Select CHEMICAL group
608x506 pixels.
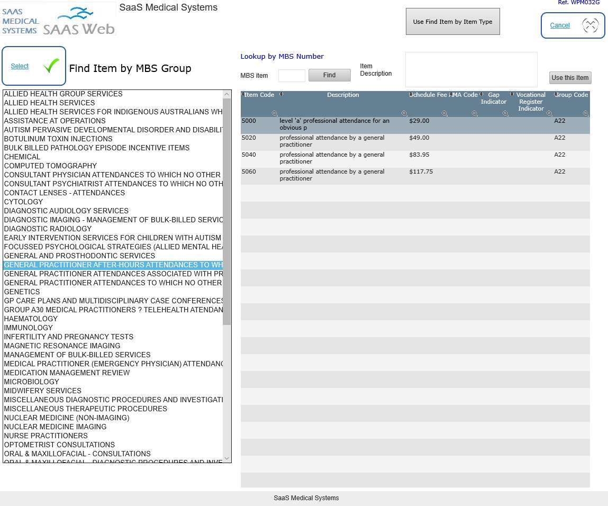point(113,157)
